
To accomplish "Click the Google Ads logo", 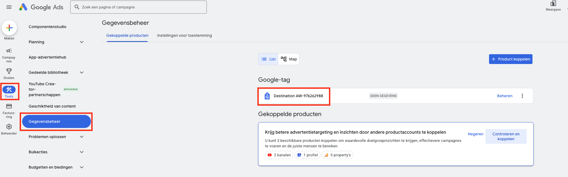I will (x=41, y=7).
